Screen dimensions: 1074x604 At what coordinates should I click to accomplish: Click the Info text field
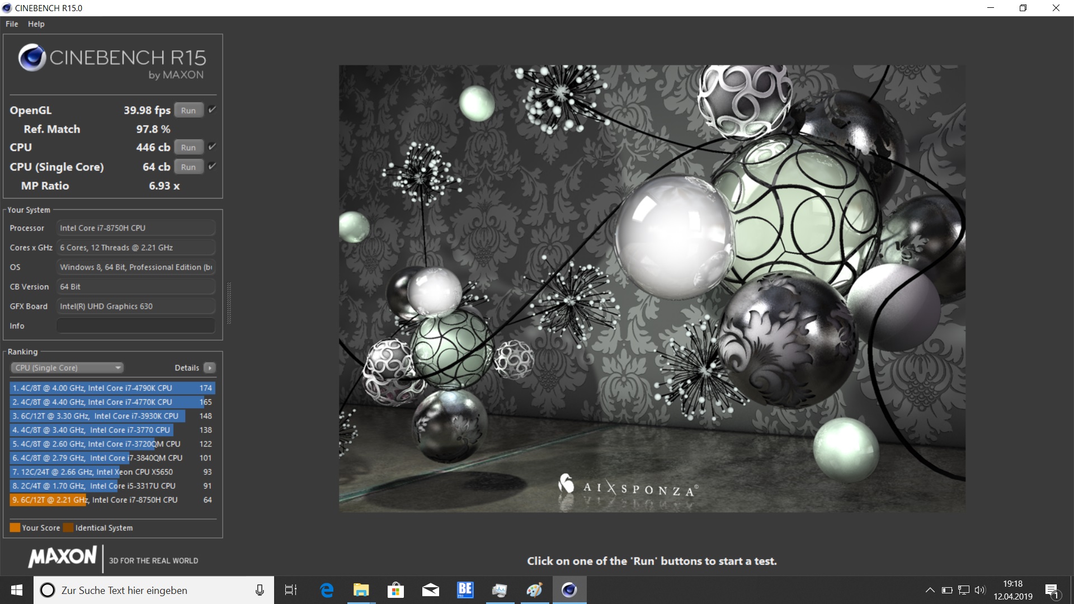(136, 326)
